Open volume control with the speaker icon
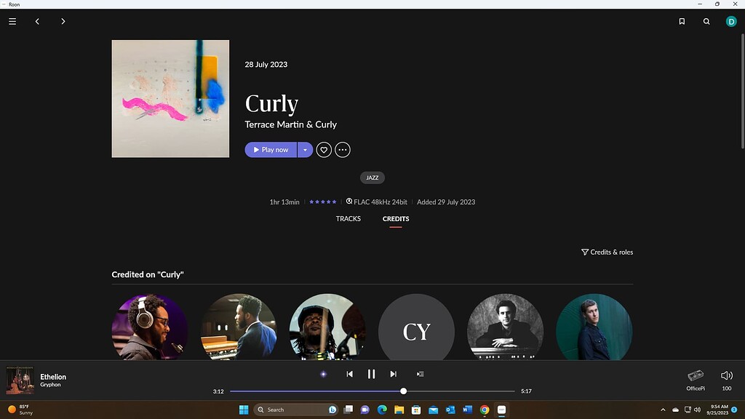This screenshot has height=419, width=745. 726,375
